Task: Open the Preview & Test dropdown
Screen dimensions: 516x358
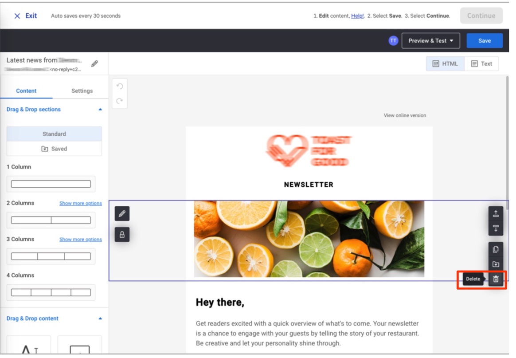Action: pos(430,40)
